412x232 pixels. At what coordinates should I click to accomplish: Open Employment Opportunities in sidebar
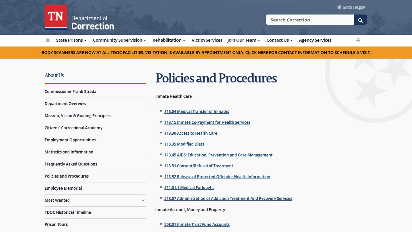[x=70, y=140]
